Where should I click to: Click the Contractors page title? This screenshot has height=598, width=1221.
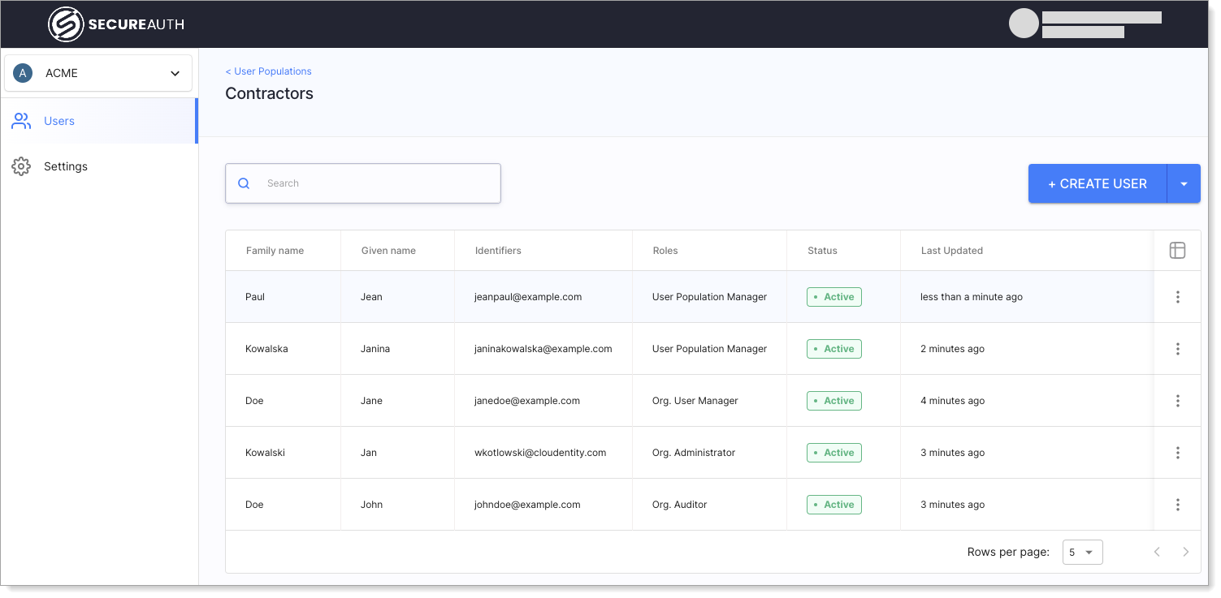[x=269, y=93]
